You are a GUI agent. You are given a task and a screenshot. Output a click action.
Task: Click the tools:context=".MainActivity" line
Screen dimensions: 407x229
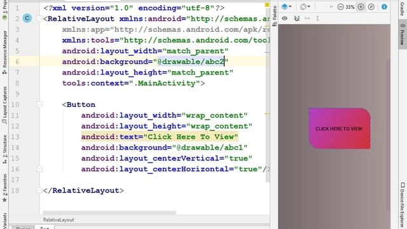coord(134,83)
